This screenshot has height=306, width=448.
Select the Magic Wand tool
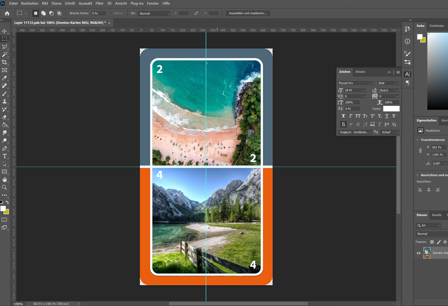coord(5,54)
